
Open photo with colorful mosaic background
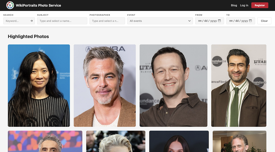point(45,141)
